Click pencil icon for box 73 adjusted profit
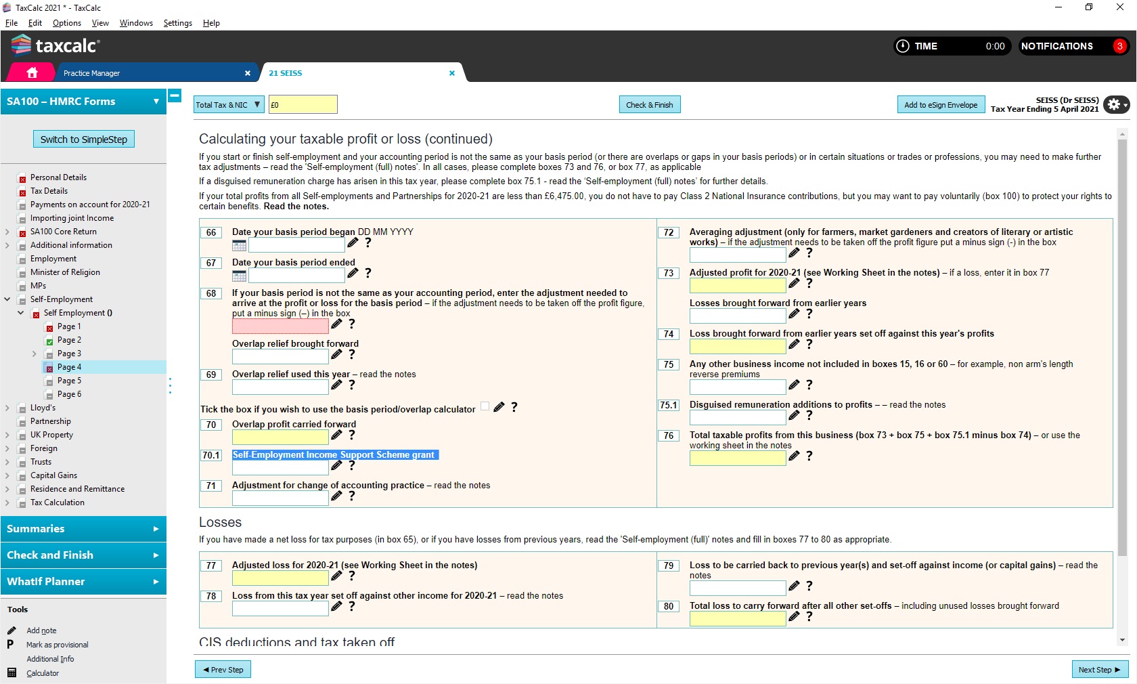This screenshot has width=1137, height=684. coord(794,283)
